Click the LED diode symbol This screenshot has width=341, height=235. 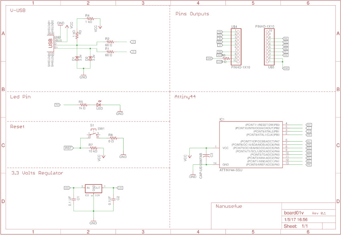(x=99, y=105)
